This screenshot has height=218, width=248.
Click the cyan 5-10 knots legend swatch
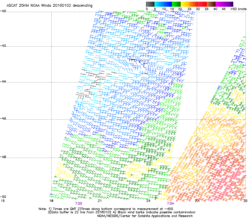pyautogui.click(x=159, y=4)
